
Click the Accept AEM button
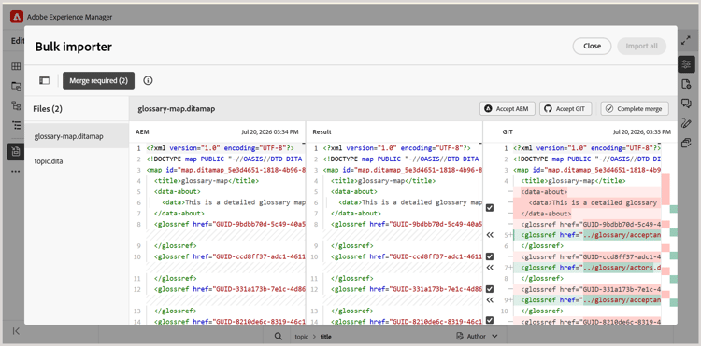tap(508, 108)
